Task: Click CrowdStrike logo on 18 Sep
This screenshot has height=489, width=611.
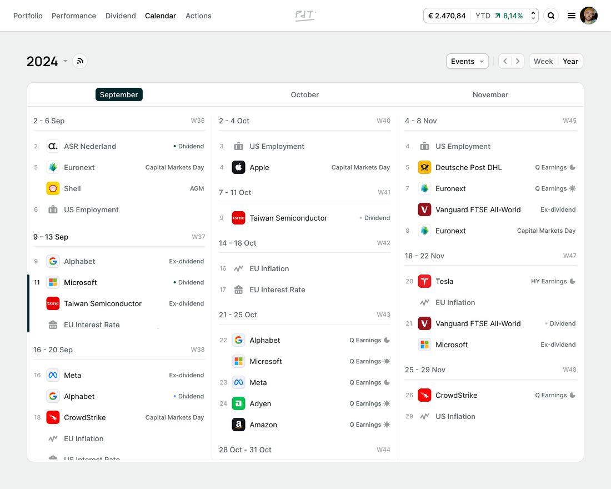Action: point(53,417)
